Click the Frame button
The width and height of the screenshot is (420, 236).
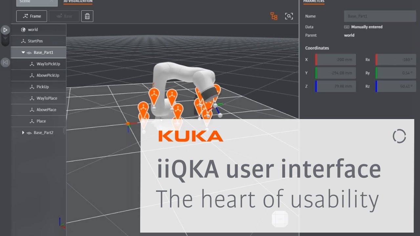[31, 16]
